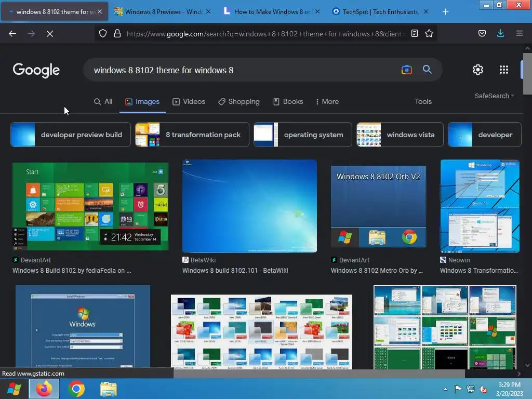Screen dimensions: 532x399
Task: Open the Google apps grid
Action: click(504, 70)
